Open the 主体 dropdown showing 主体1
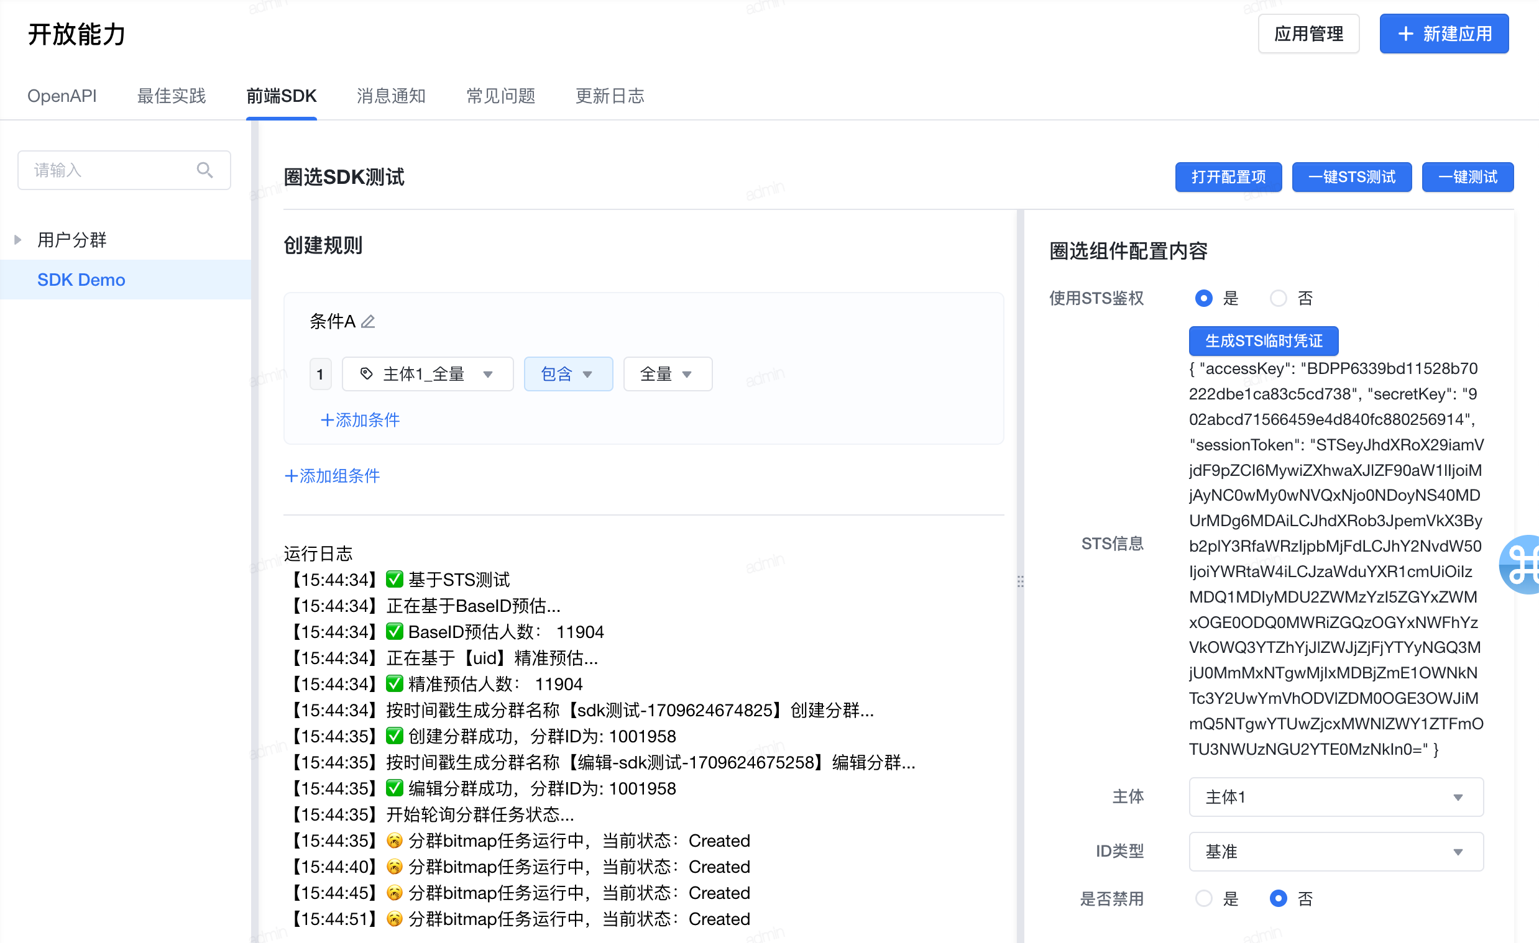Screen dimensions: 1539x943 [x=1335, y=797]
